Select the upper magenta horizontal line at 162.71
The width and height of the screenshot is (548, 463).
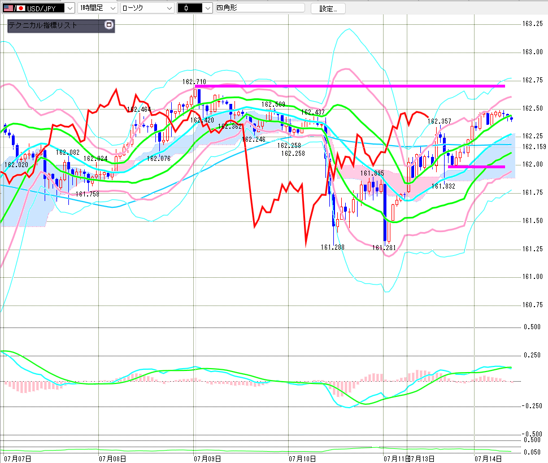pyautogui.click(x=350, y=86)
